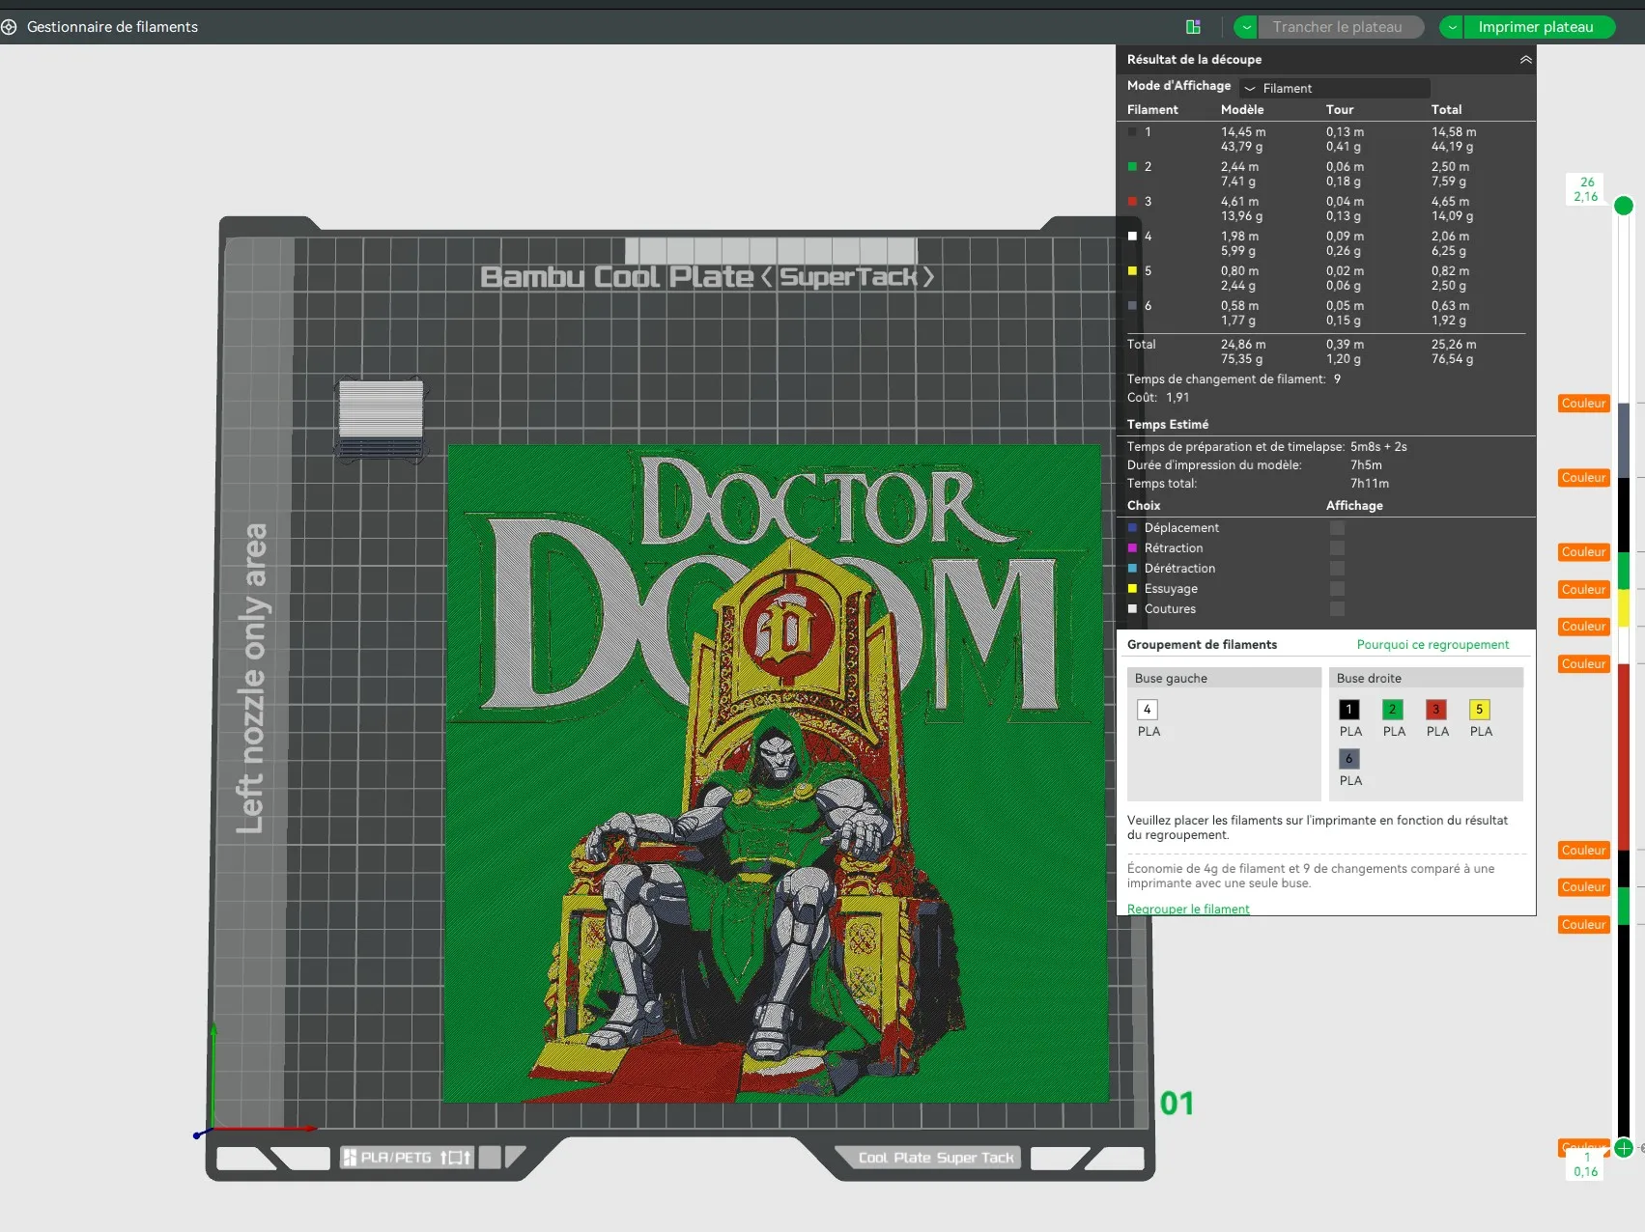Open the Mode d'Affichage Filament dropdown

coord(1335,88)
